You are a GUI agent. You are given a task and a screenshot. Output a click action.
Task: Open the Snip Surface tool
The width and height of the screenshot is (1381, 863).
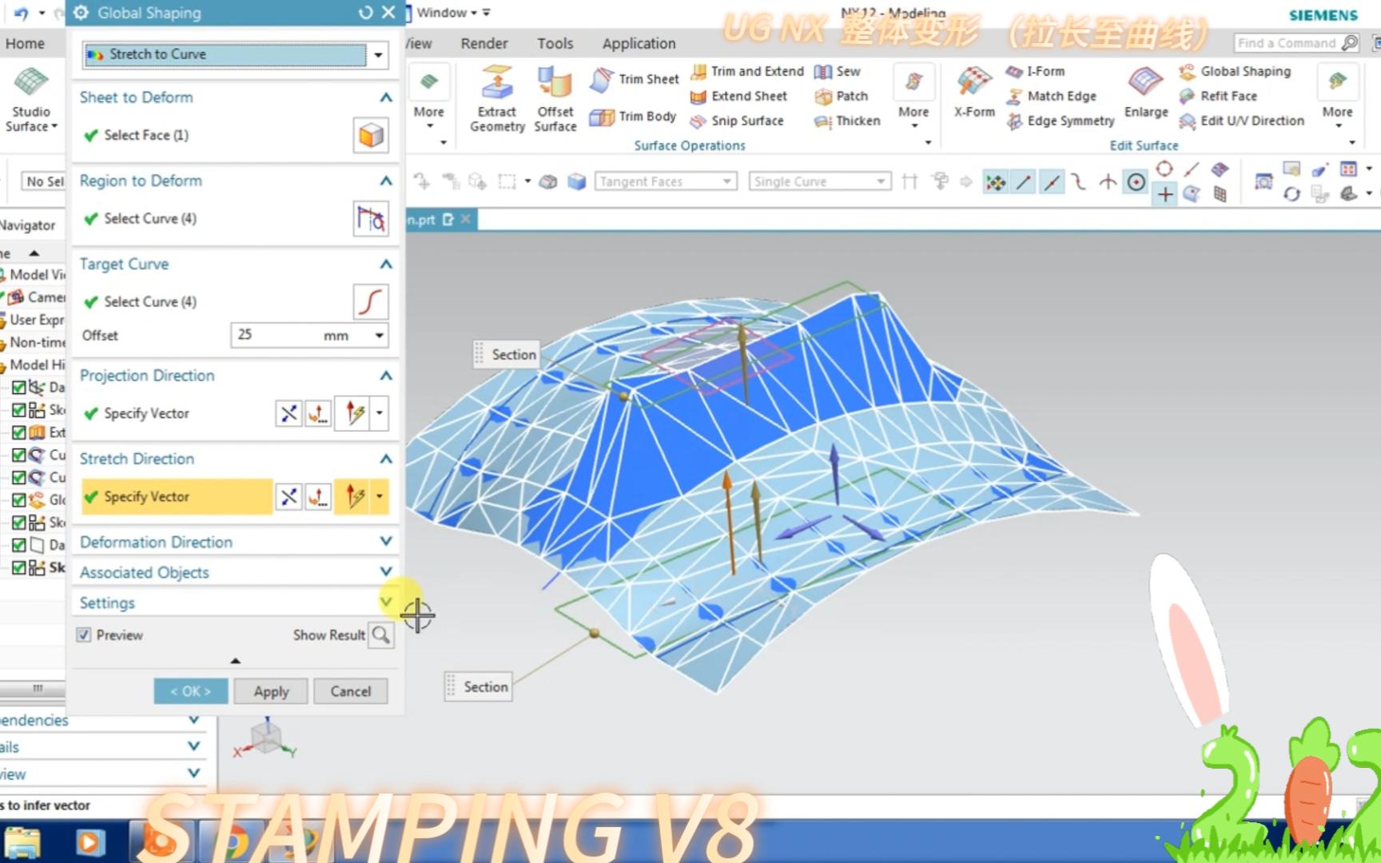click(737, 121)
